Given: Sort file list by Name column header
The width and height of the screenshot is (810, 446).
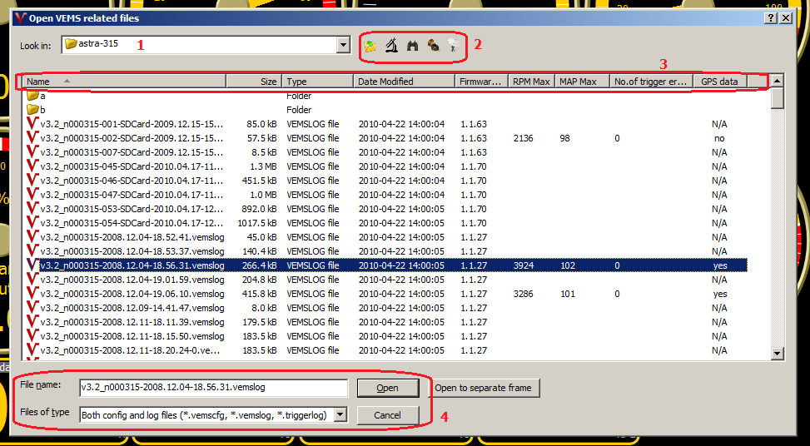Looking at the screenshot, I should click(x=125, y=82).
